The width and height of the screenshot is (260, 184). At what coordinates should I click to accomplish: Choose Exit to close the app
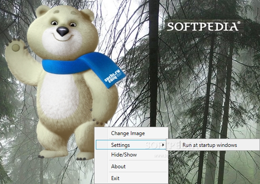point(131,178)
